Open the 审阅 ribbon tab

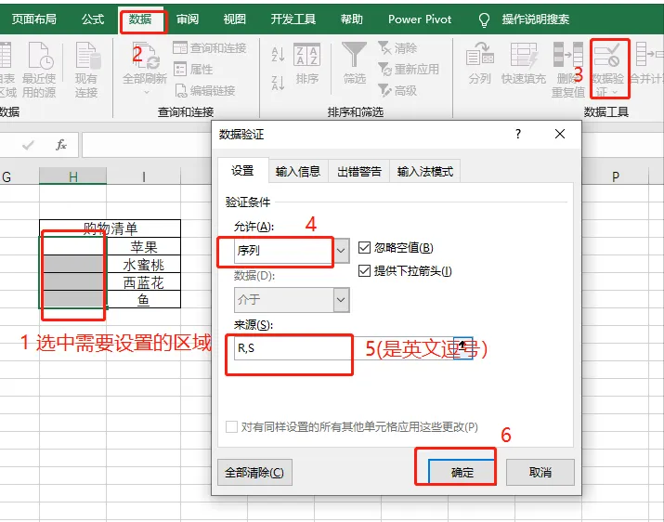pyautogui.click(x=188, y=20)
